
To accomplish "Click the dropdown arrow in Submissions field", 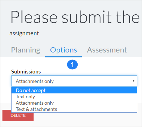I will pos(134,81).
